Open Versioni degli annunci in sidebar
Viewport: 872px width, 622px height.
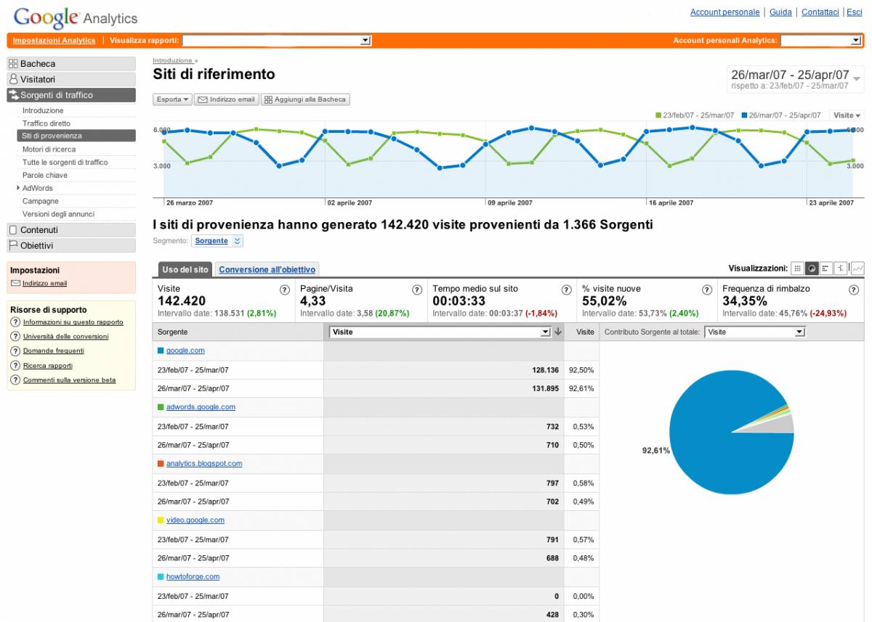point(58,214)
